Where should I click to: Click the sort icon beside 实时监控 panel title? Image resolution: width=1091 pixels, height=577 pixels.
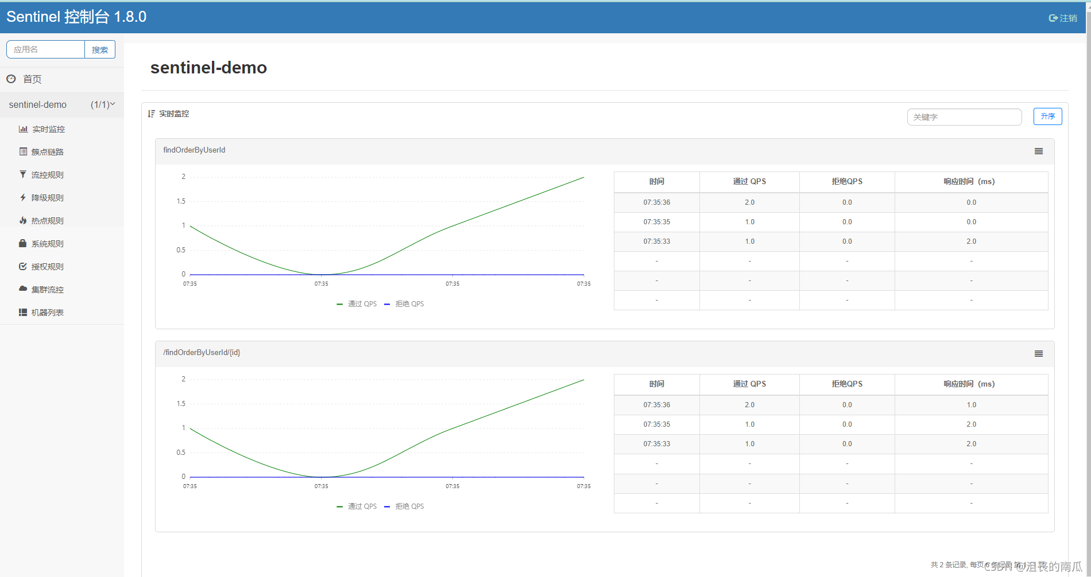[x=152, y=114]
